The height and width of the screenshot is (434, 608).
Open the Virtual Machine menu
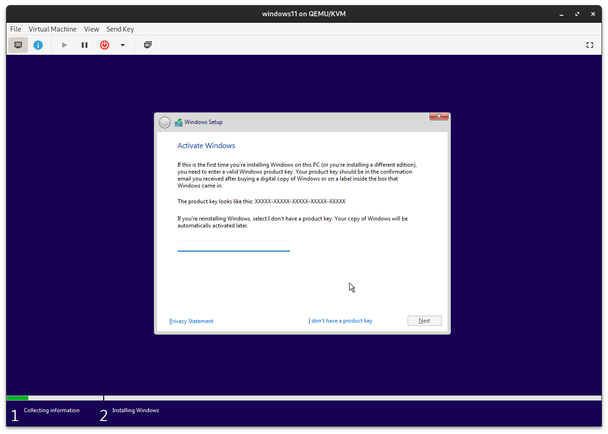click(x=53, y=29)
